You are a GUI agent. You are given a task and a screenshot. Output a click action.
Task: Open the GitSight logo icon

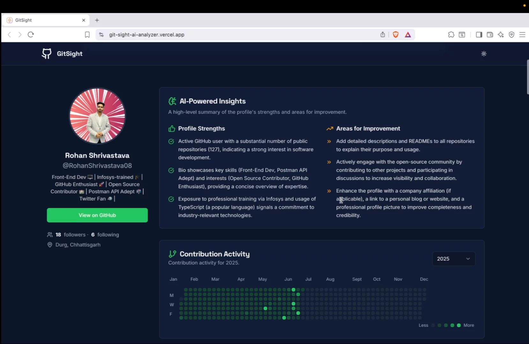pyautogui.click(x=46, y=54)
